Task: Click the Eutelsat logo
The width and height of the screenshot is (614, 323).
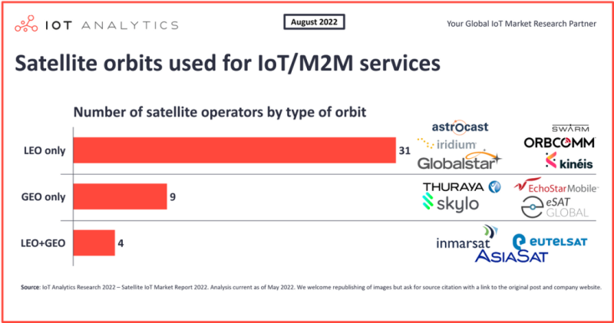Action: click(549, 242)
